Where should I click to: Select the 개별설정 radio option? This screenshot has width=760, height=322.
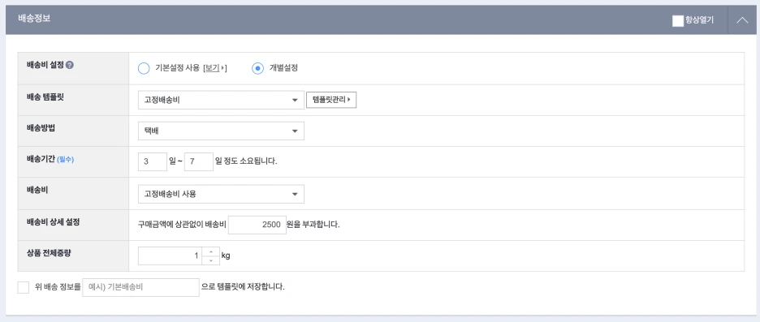pyautogui.click(x=258, y=68)
